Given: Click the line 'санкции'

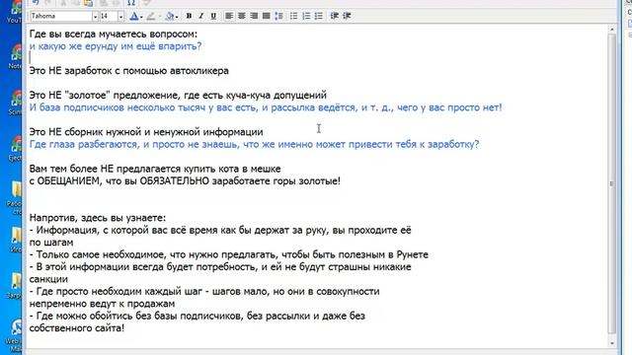Looking at the screenshot, I should (48, 279).
